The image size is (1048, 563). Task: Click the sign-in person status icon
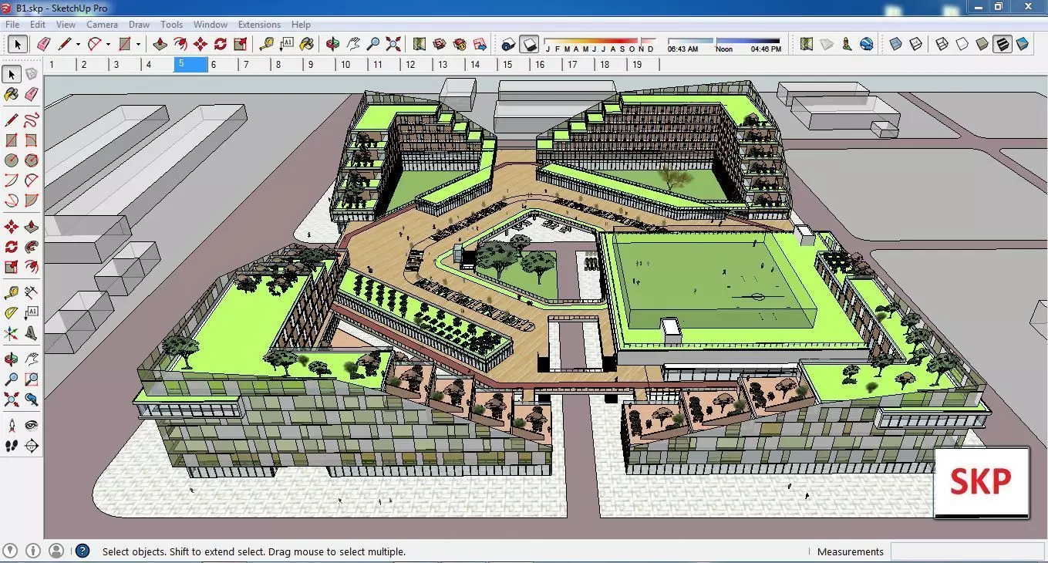56,551
